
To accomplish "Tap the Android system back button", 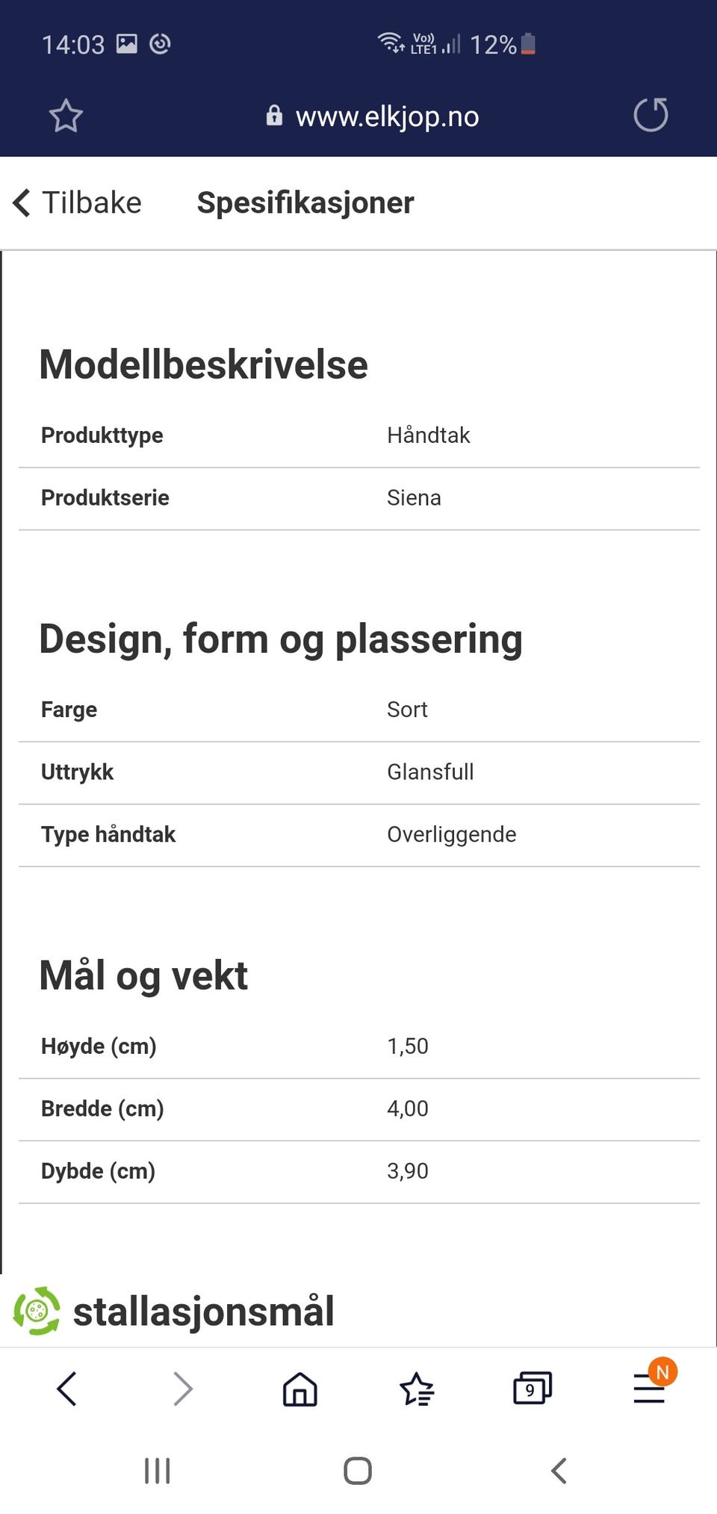I will pyautogui.click(x=559, y=1471).
